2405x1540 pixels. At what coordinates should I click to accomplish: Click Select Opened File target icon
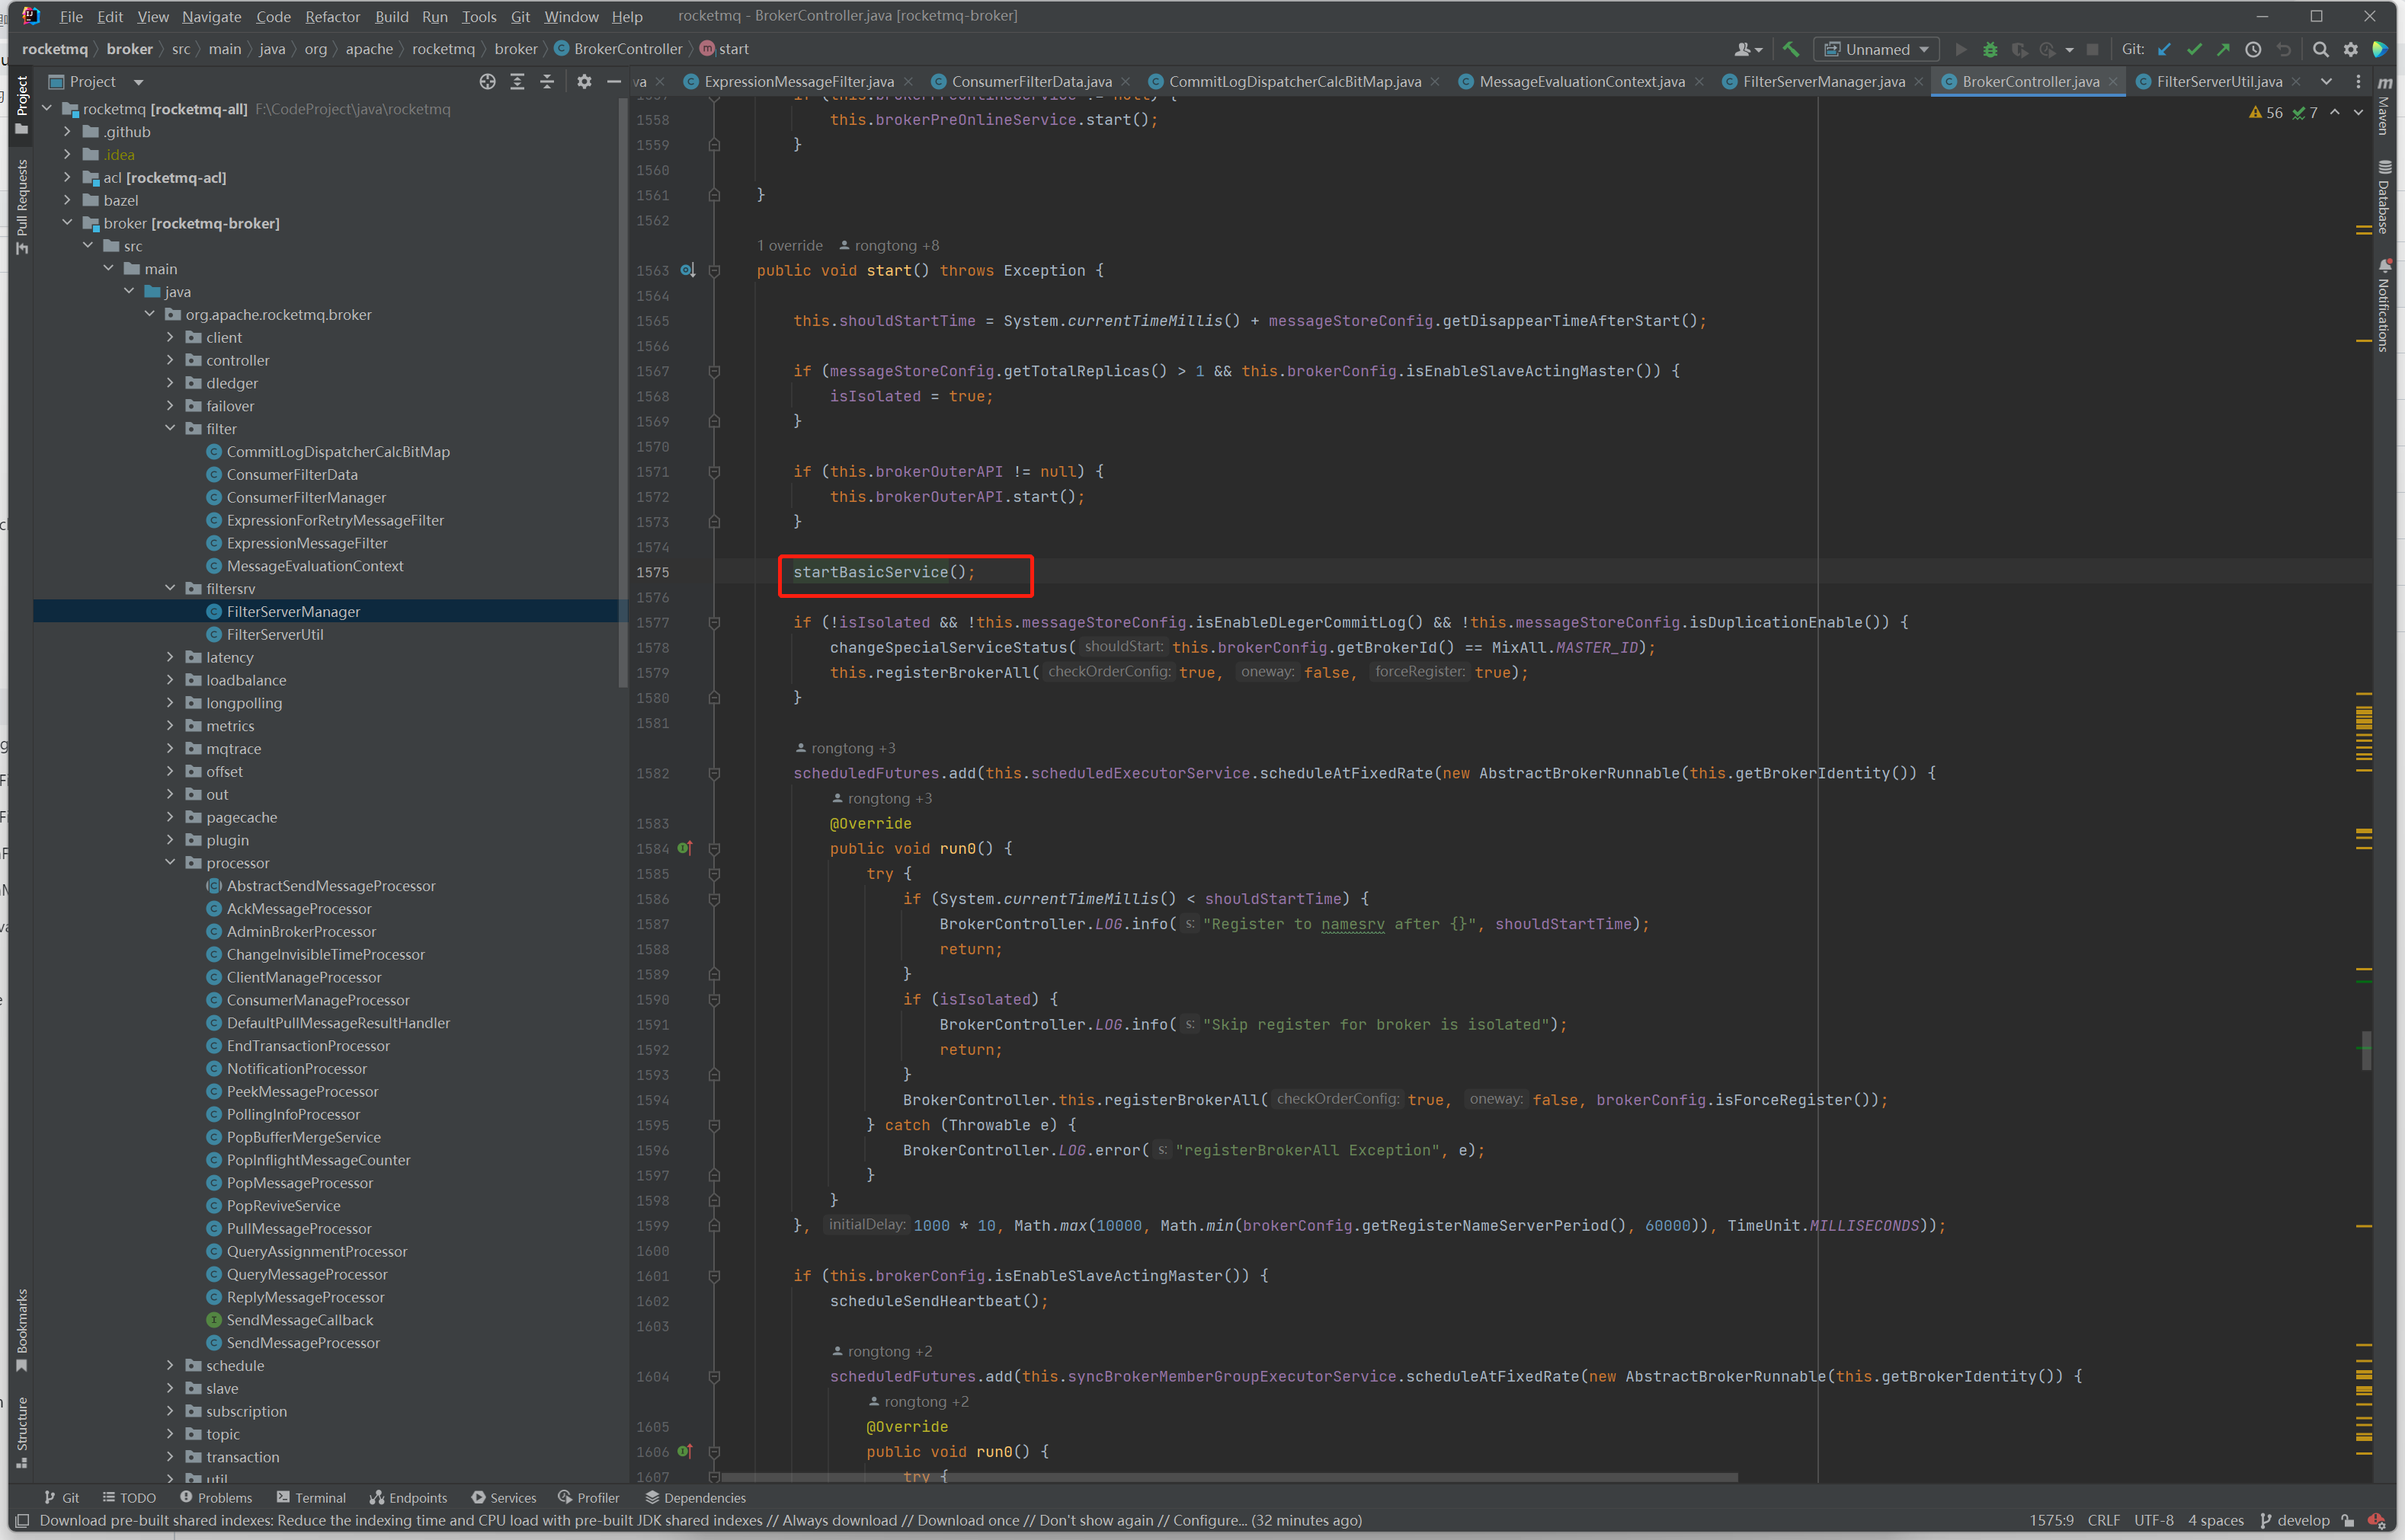click(x=487, y=82)
